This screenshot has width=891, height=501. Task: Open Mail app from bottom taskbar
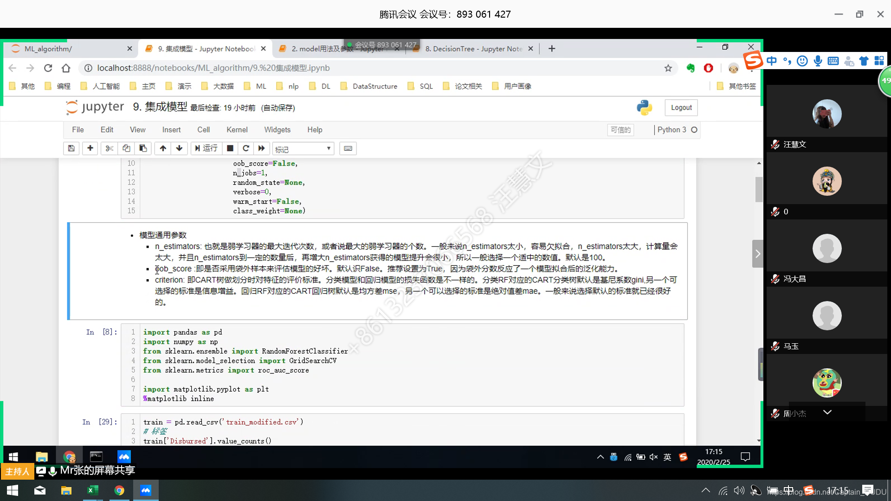click(40, 490)
